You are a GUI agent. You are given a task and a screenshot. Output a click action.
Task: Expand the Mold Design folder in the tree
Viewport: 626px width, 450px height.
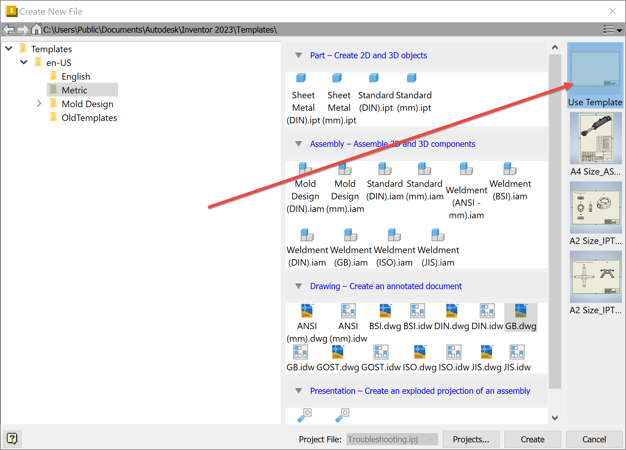tap(39, 103)
